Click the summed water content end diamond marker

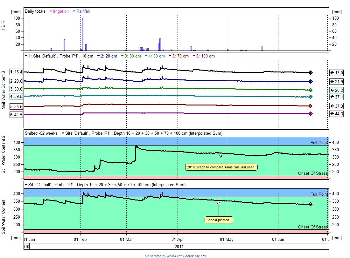[311, 204]
